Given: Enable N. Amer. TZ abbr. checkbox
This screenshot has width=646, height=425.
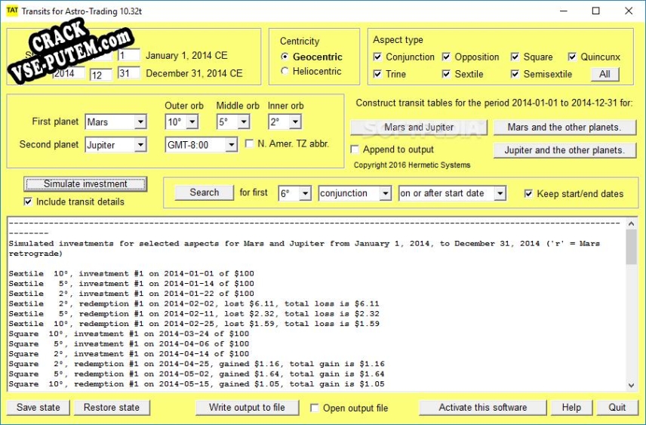Looking at the screenshot, I should coord(249,143).
